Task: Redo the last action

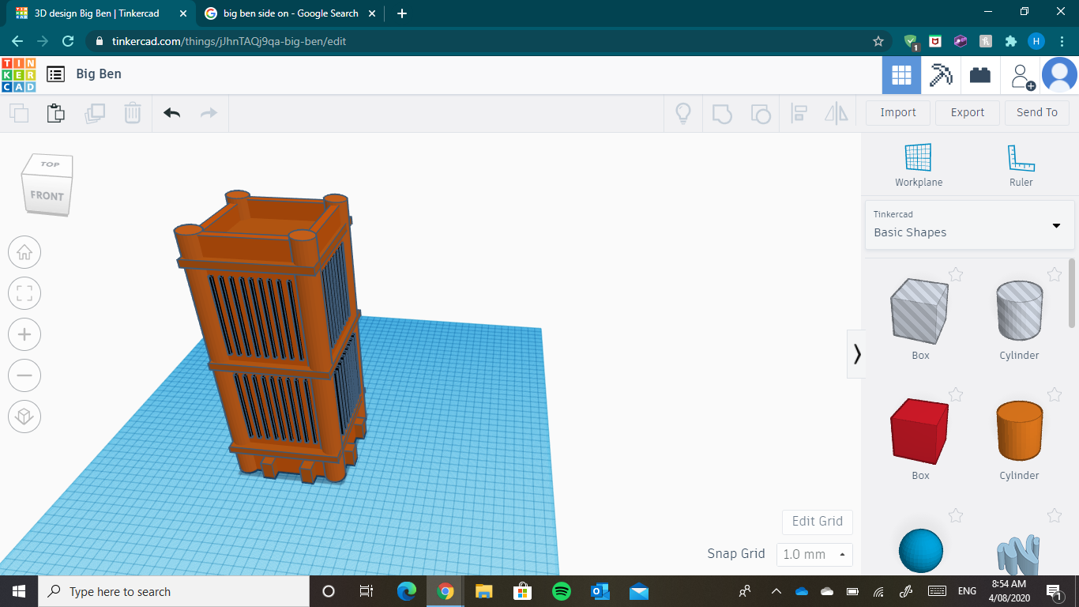Action: click(x=209, y=113)
